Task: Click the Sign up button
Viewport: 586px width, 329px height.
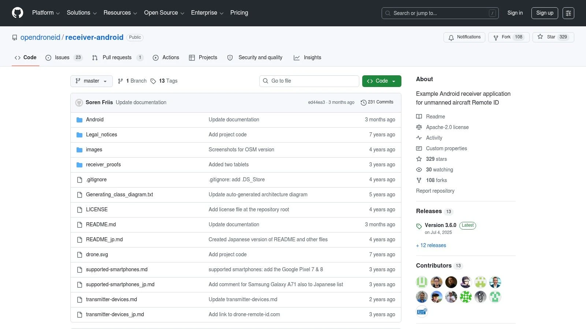Action: (545, 13)
